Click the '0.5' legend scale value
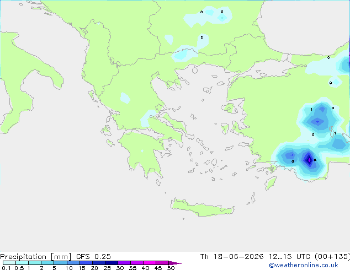 (19, 268)
